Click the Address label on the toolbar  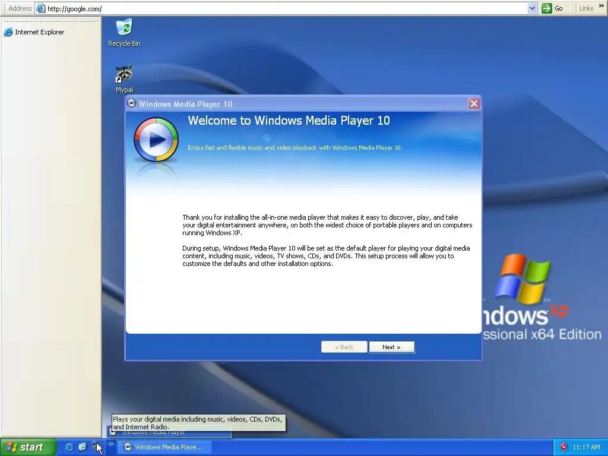click(20, 8)
